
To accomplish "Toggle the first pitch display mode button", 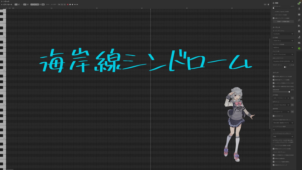I will (x=32, y=4).
